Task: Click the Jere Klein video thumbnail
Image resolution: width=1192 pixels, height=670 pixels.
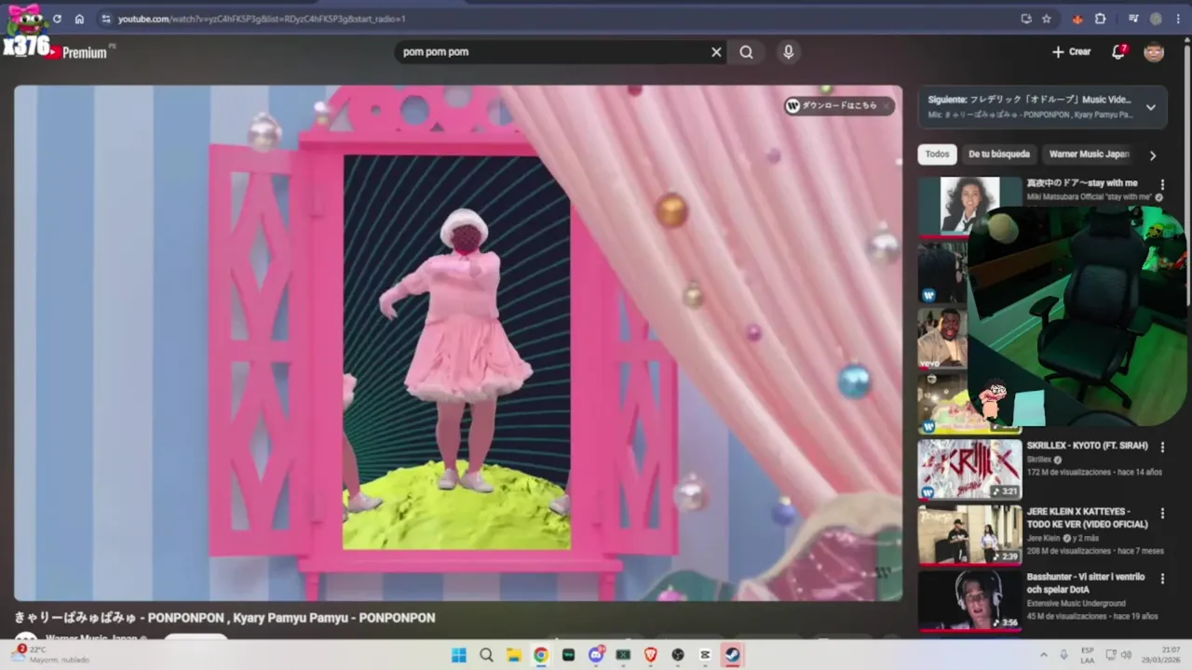Action: [x=969, y=535]
